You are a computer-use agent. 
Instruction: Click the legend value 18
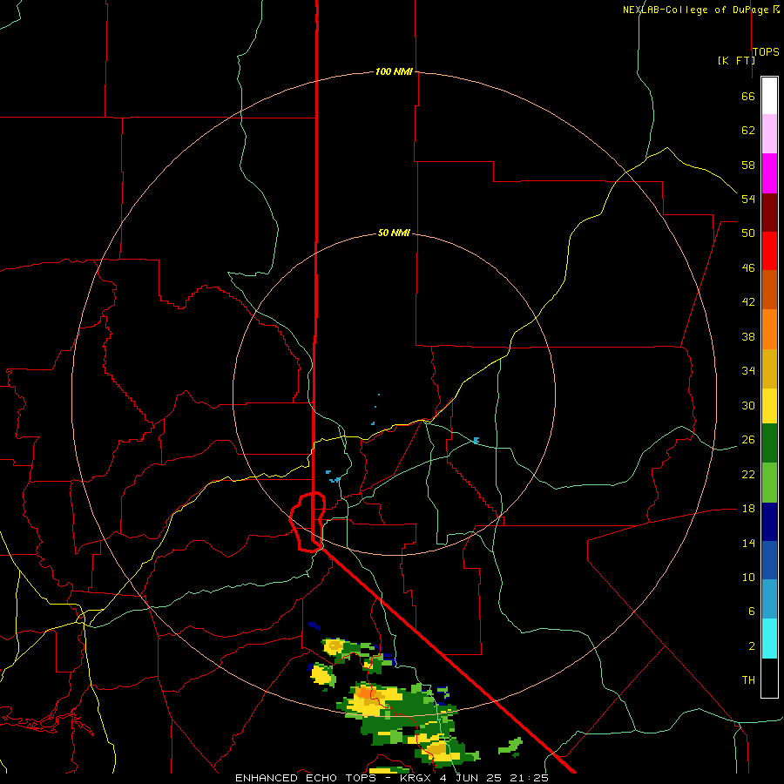748,509
